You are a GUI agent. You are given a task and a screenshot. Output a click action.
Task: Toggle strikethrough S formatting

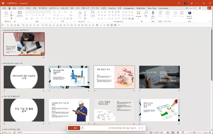pyautogui.click(x=36, y=15)
